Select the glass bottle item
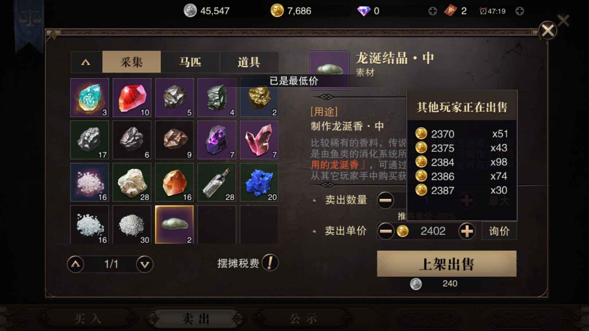 pyautogui.click(x=217, y=182)
